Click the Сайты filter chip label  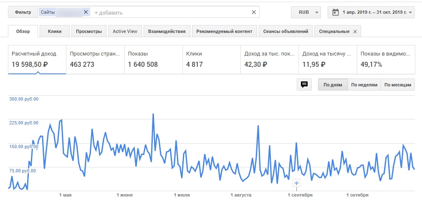click(x=48, y=12)
